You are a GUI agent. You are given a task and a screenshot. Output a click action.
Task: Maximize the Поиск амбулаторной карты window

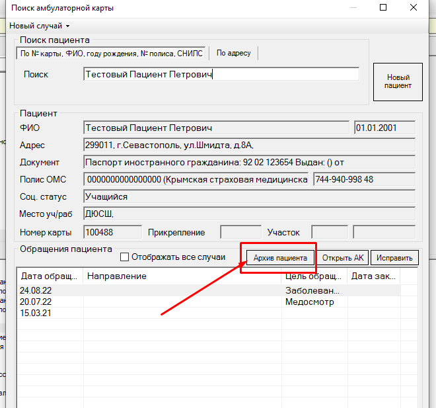(383, 8)
